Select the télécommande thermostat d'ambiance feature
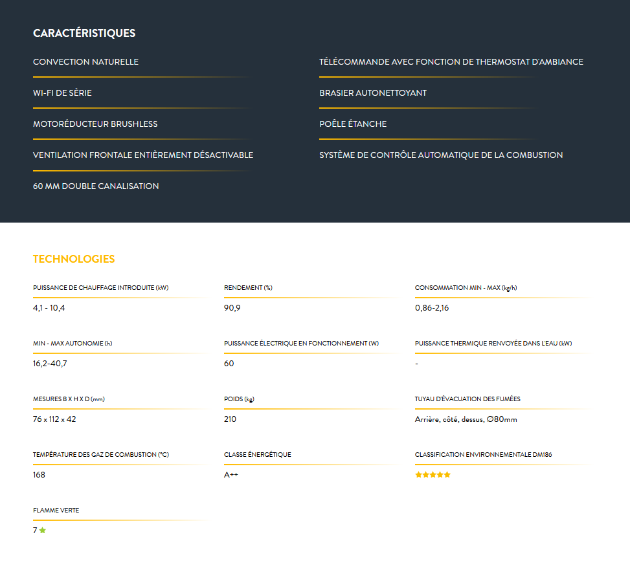The height and width of the screenshot is (561, 630). pos(451,62)
